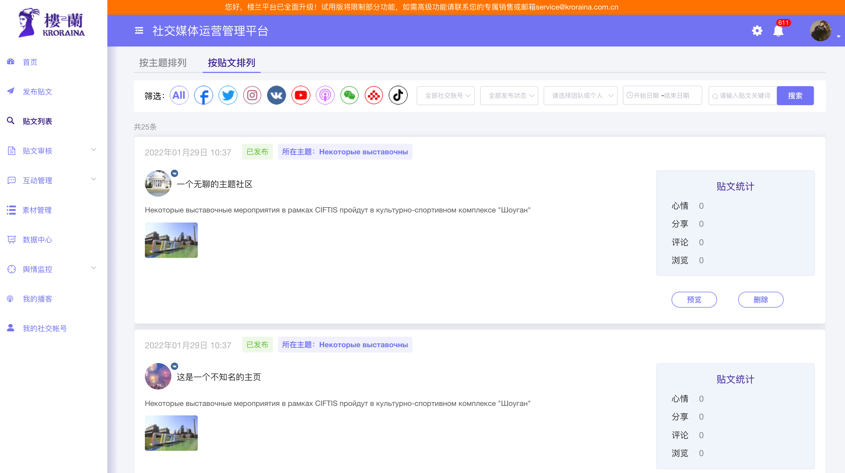Select the Twitter platform filter icon
845x473 pixels.
pyautogui.click(x=228, y=95)
